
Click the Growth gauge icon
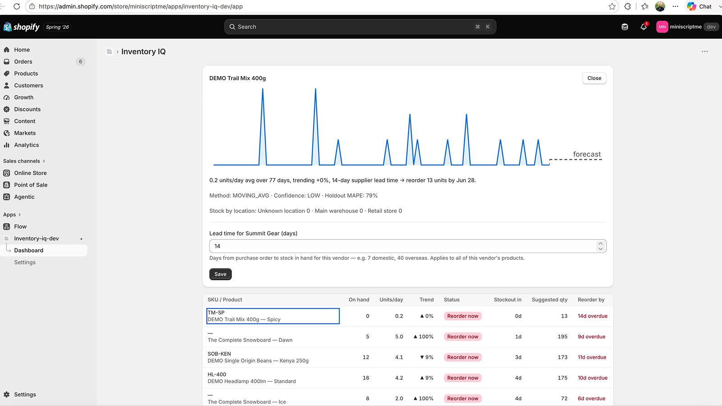pos(7,97)
